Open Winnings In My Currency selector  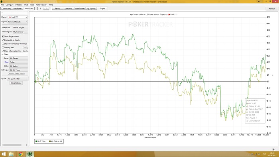pyautogui.click(x=20, y=32)
